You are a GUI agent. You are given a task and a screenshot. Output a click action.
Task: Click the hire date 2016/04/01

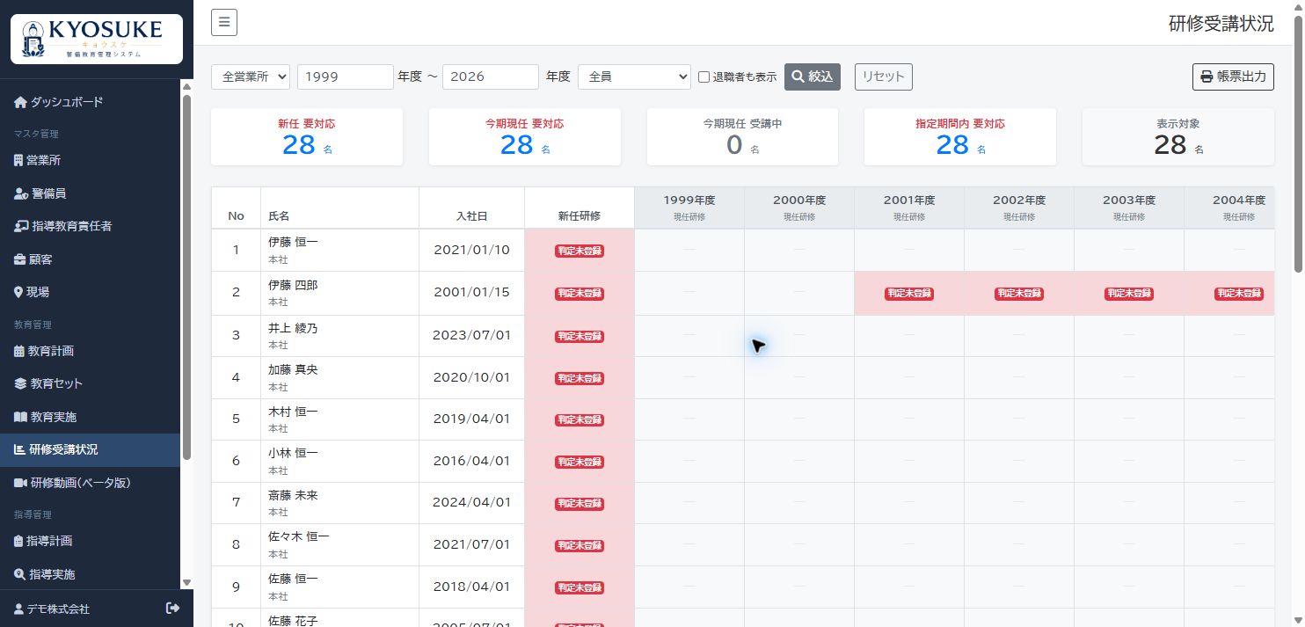coord(471,460)
